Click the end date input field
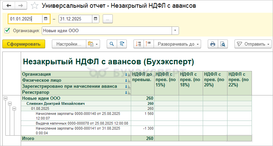The image size is (273, 146). pos(75,19)
